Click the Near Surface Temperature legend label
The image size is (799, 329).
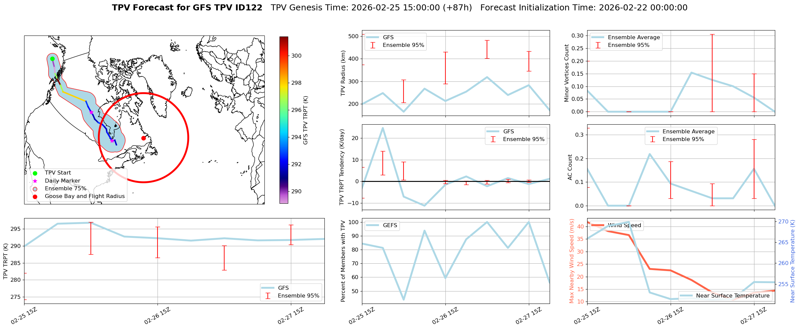(x=733, y=296)
